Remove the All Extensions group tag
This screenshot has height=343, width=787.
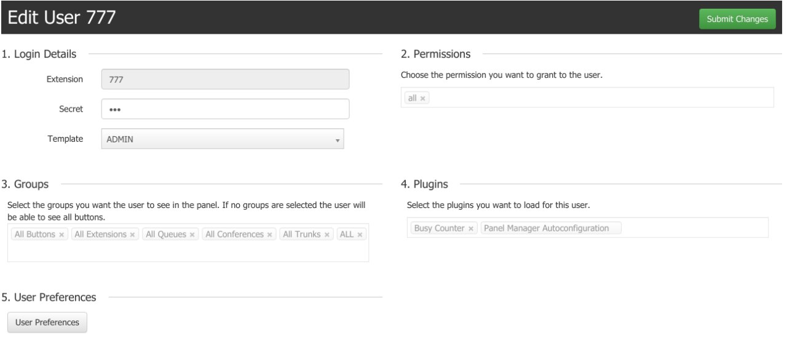[x=132, y=235]
